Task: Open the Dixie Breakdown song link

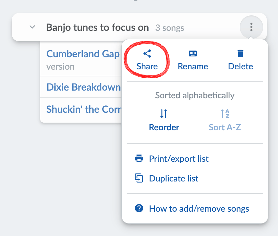Action: tap(84, 87)
